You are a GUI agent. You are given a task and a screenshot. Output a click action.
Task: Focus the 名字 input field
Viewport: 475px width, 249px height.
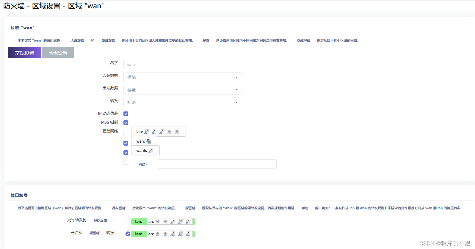(x=183, y=64)
